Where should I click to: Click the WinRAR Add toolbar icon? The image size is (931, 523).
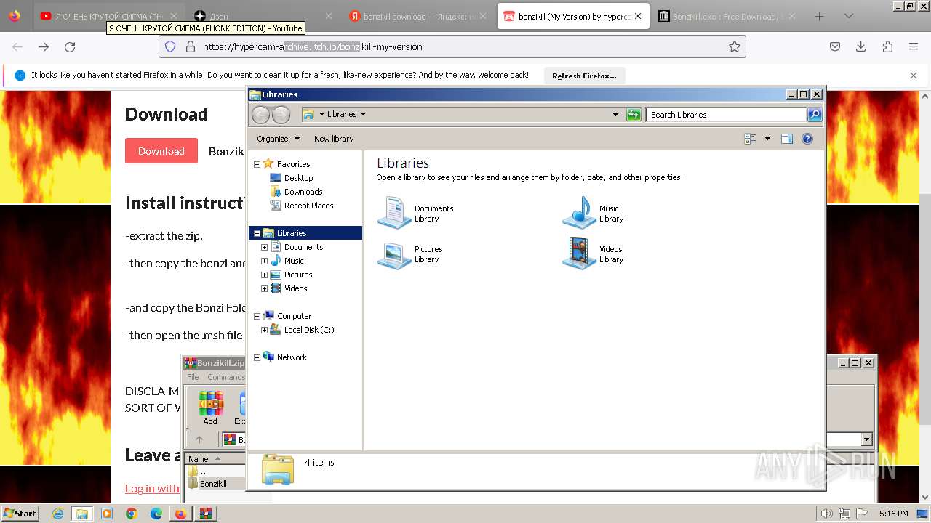coord(210,408)
